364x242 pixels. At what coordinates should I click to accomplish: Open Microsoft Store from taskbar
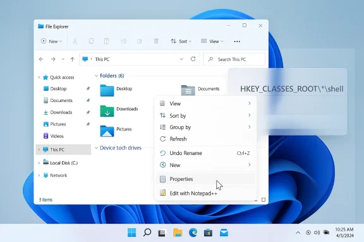209,233
